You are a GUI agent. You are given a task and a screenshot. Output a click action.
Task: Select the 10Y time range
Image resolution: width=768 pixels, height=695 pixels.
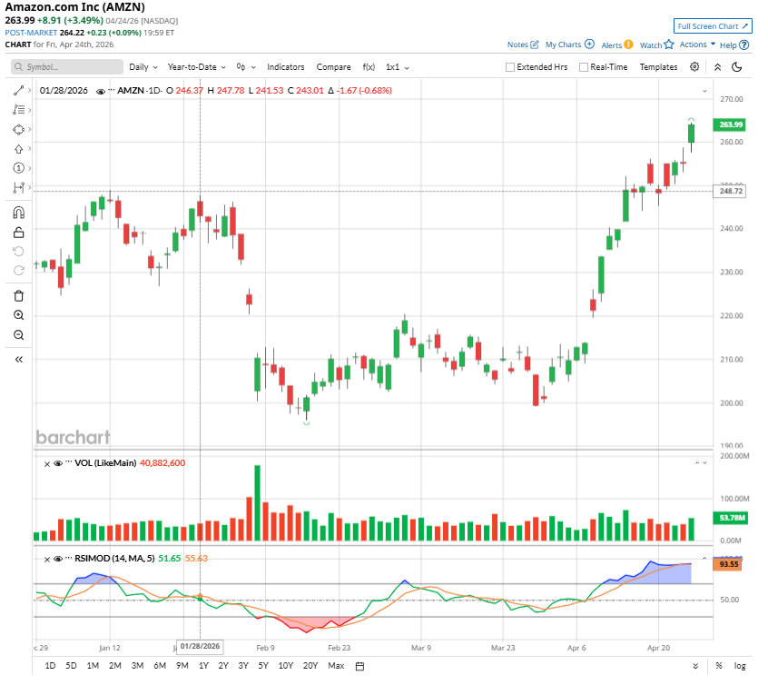click(286, 666)
